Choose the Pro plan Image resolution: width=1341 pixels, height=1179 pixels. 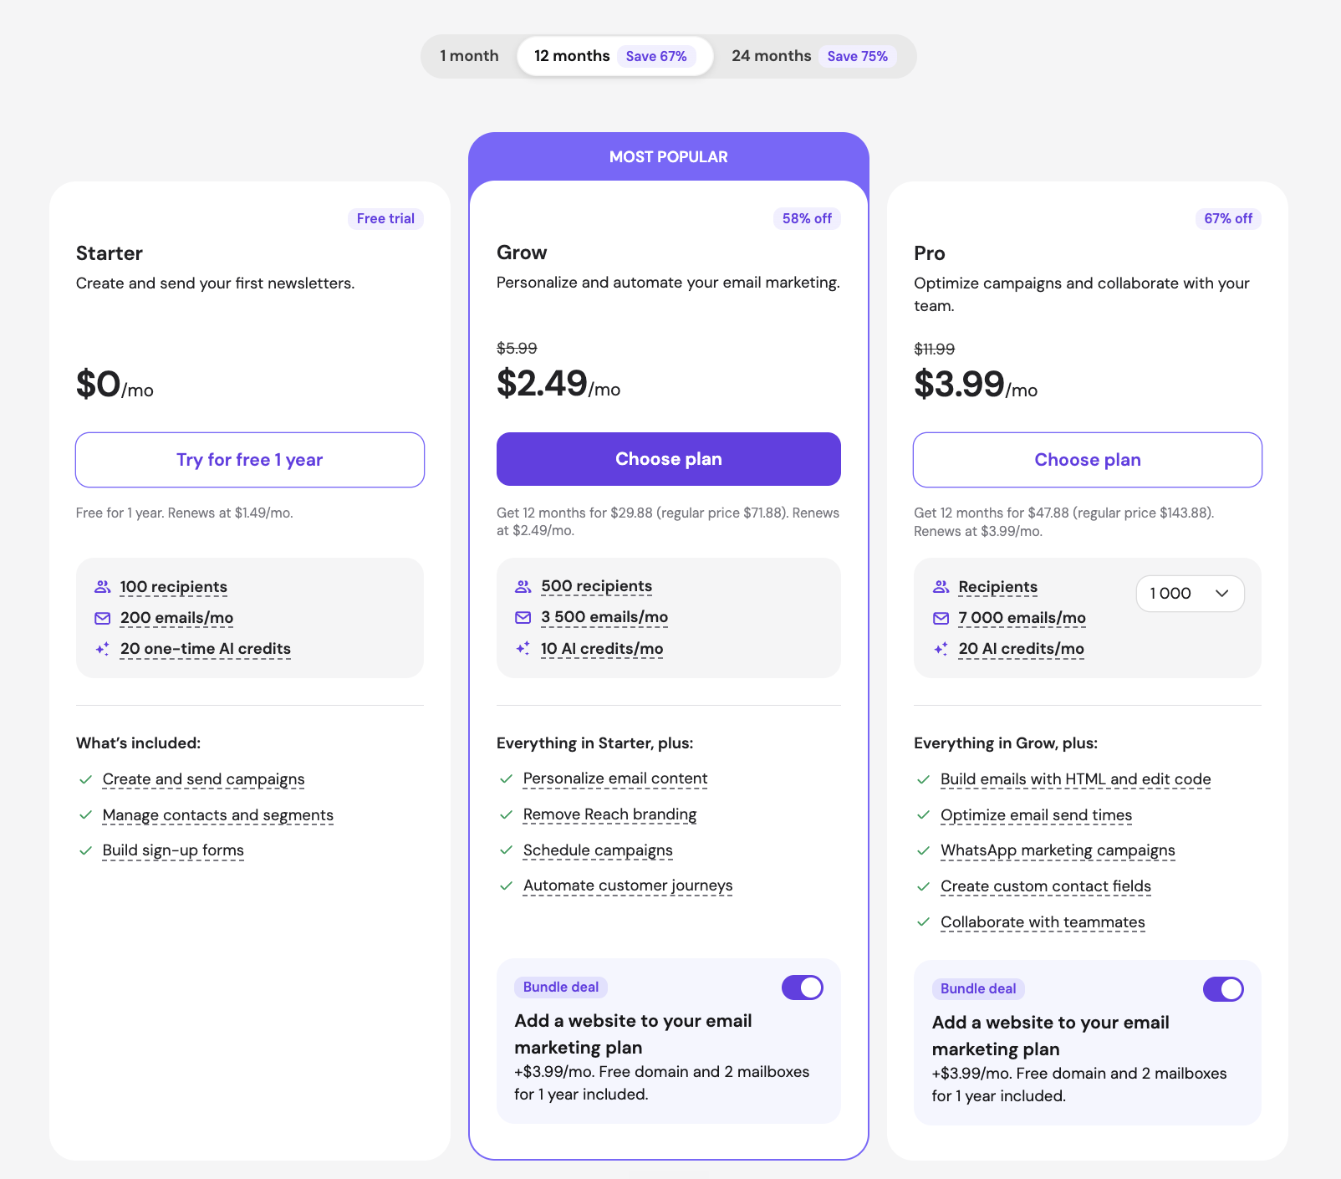coord(1088,460)
